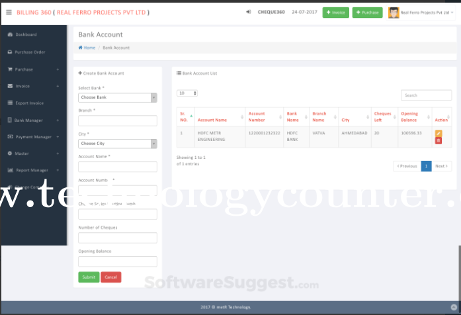Click the Master gear icon
This screenshot has height=315, width=461.
10,154
